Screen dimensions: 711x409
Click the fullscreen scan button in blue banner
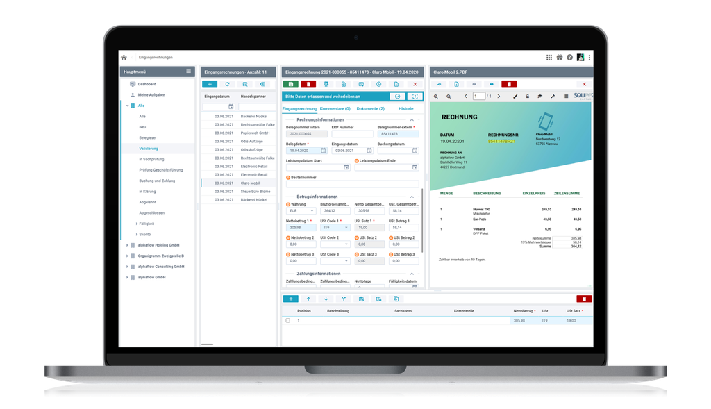pos(415,97)
